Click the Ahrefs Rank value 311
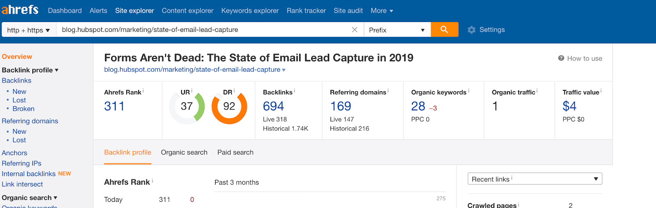Image resolution: width=656 pixels, height=208 pixels. click(114, 106)
